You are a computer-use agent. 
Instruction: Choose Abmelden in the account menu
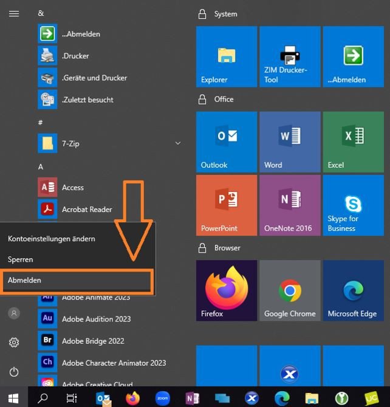[x=77, y=280]
